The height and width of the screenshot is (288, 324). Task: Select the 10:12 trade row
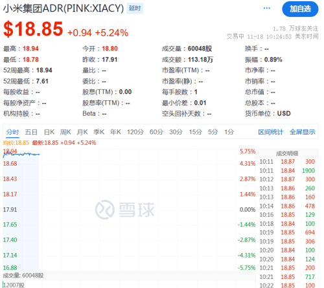pyautogui.click(x=287, y=179)
